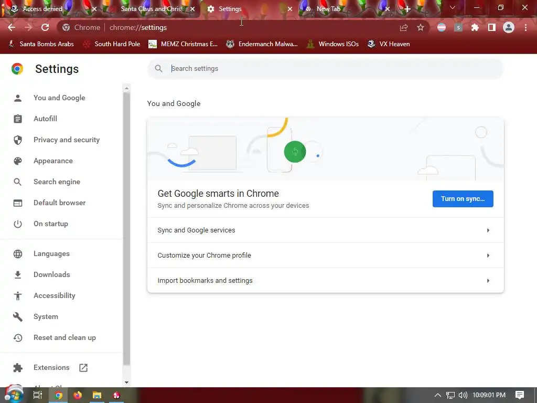
Task: Open the tab search dropdown chevron
Action: 453,7
